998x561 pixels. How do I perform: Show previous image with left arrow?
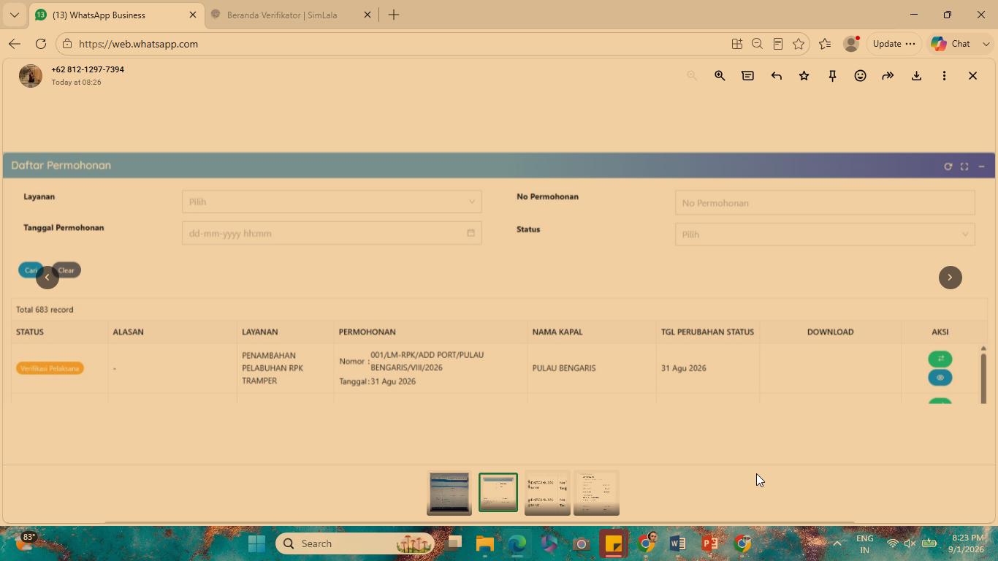(x=47, y=278)
